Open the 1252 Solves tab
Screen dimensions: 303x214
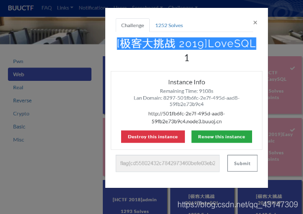(x=169, y=26)
